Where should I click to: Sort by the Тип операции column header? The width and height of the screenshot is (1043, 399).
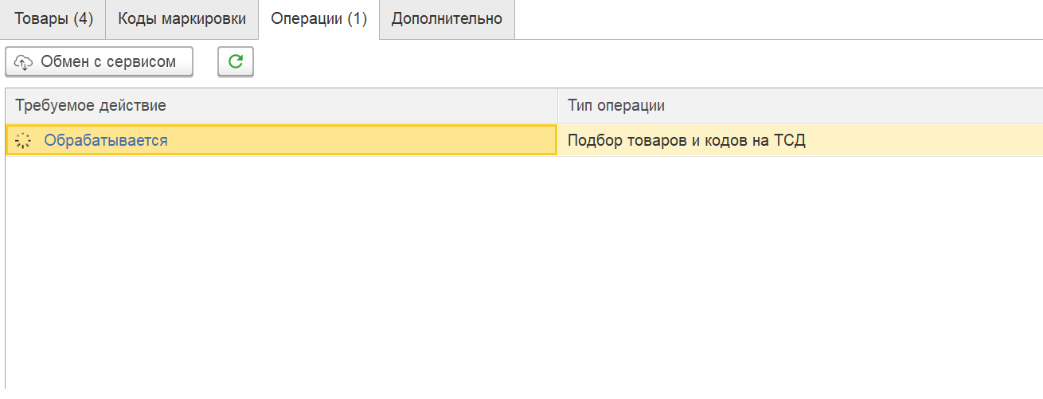(800, 105)
